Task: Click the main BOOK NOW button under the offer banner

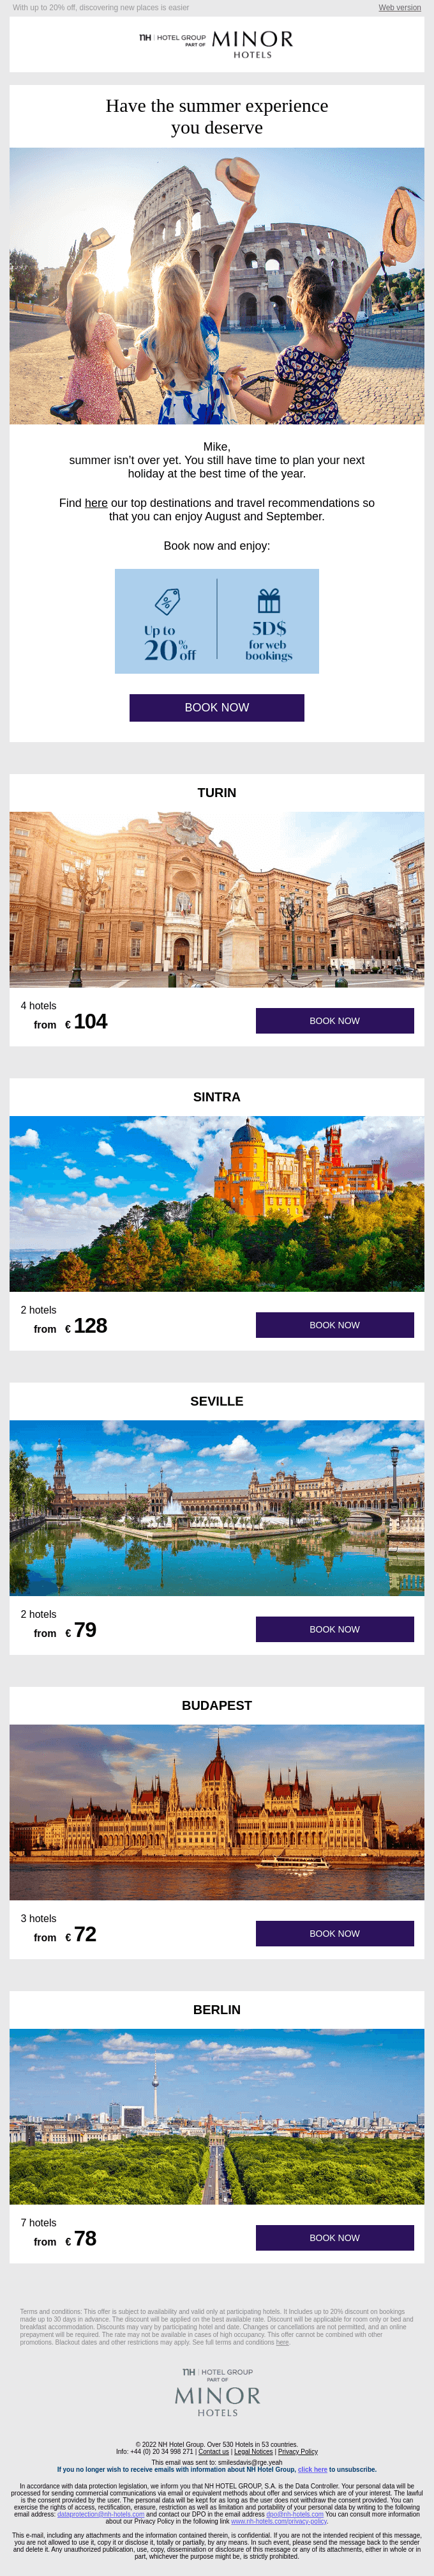Action: point(216,707)
